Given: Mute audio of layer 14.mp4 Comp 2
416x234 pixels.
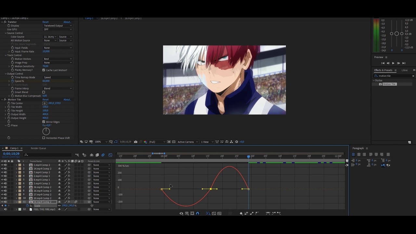Looking at the screenshot, I should click(x=6, y=169).
